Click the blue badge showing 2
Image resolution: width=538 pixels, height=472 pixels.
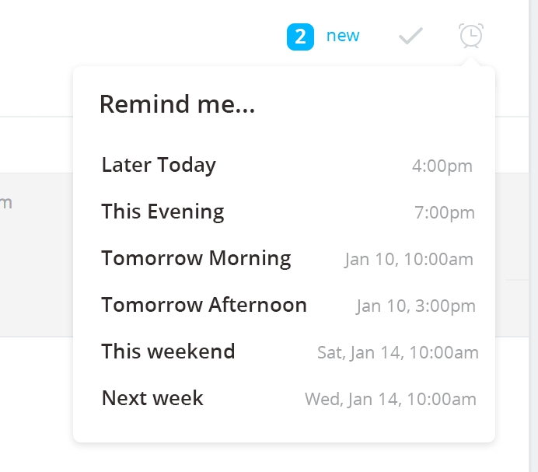[x=300, y=37]
